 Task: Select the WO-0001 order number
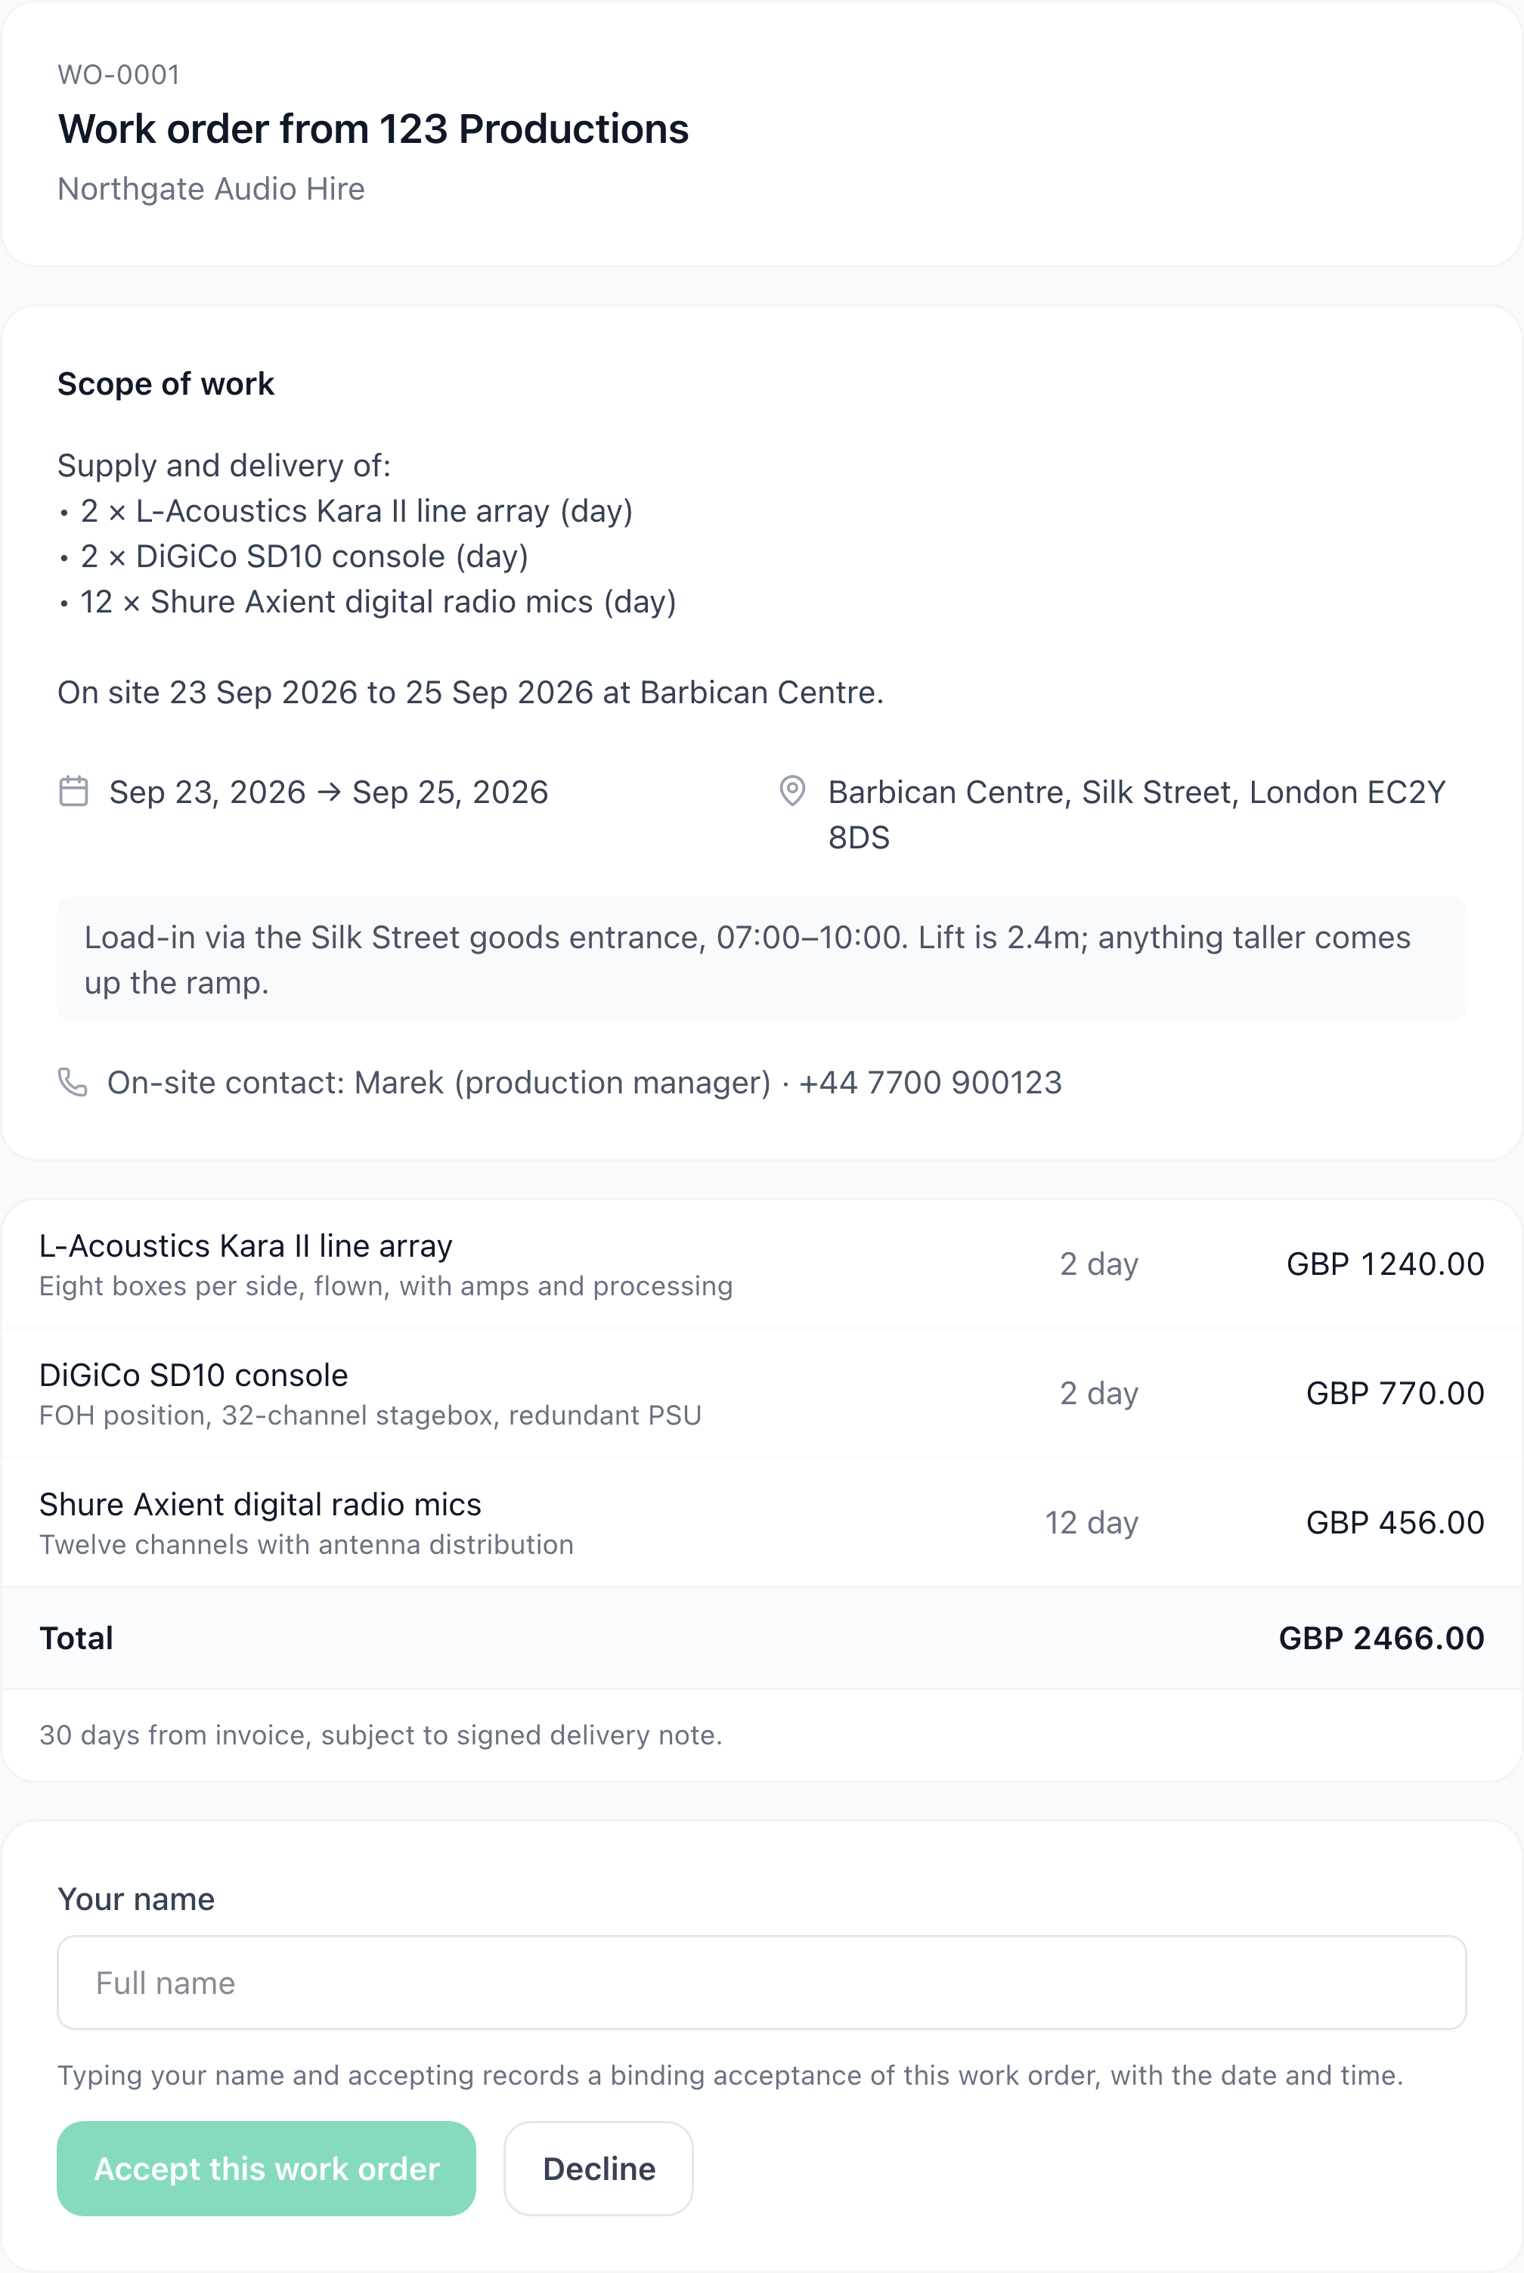pyautogui.click(x=119, y=75)
